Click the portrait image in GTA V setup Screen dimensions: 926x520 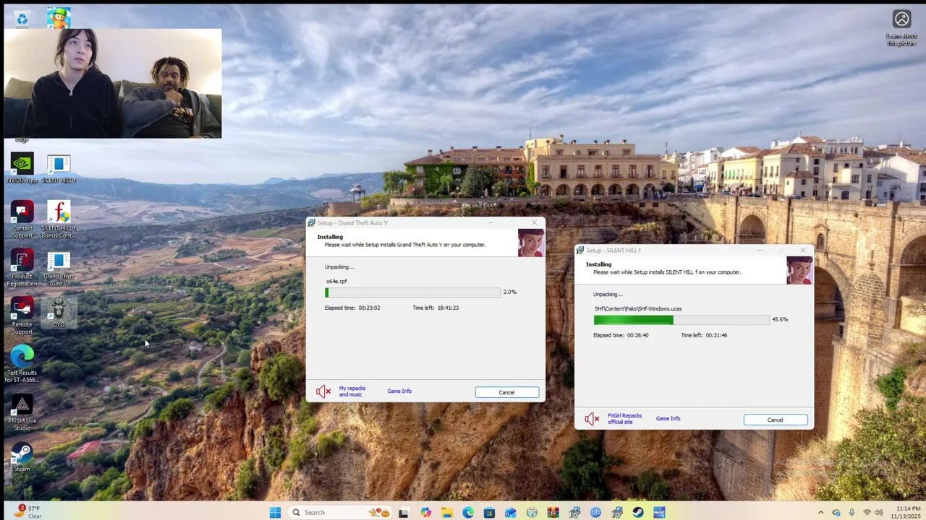pyautogui.click(x=530, y=243)
